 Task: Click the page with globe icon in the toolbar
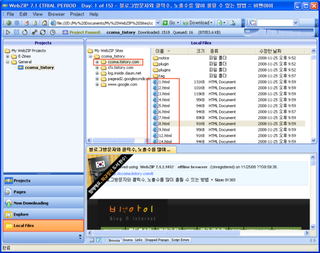coord(232,22)
